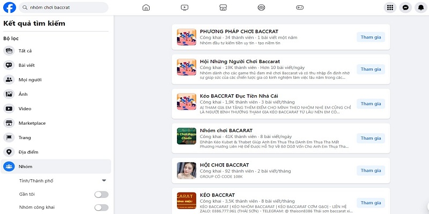Click the Facebook logo icon
The width and height of the screenshot is (429, 214).
[10, 7]
